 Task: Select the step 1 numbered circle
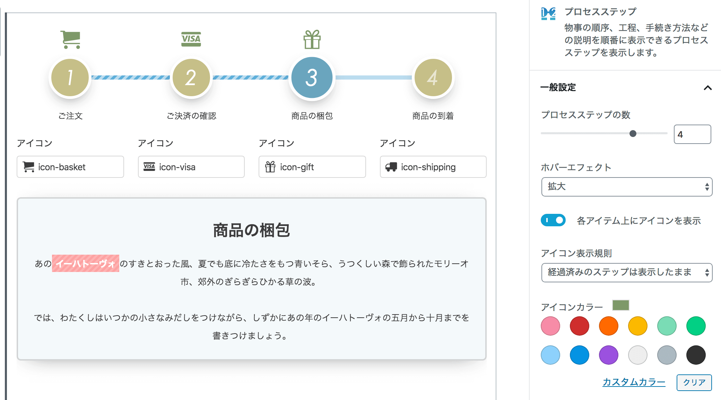tap(70, 78)
